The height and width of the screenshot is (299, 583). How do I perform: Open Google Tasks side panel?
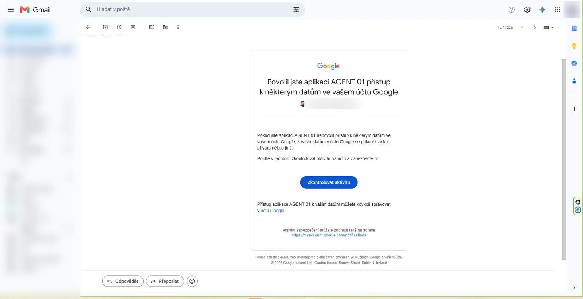point(574,63)
